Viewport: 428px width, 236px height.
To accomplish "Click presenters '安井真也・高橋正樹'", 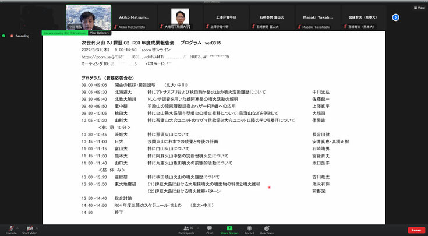I will click(x=331, y=142).
